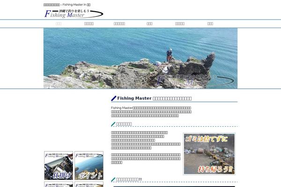Open the second navigation bar menu item
This screenshot has height=187, width=281.
89,23
